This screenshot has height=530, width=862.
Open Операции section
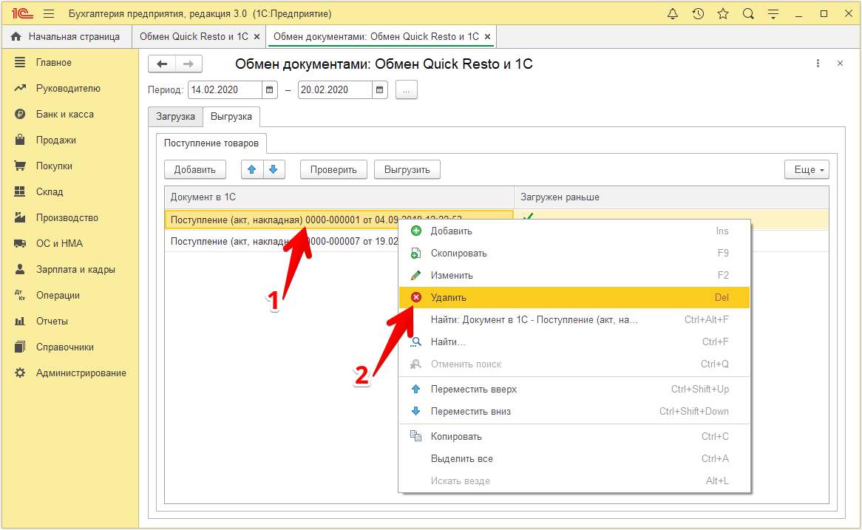point(69,295)
